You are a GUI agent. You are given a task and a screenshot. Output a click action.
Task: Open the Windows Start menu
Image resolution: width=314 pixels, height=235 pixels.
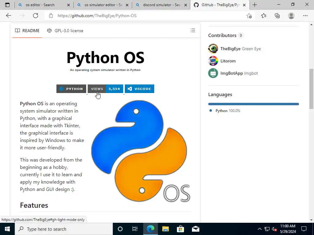[7, 229]
